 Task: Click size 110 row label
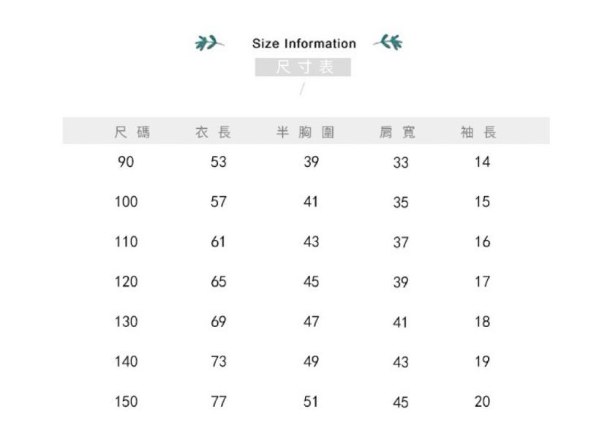coord(126,241)
